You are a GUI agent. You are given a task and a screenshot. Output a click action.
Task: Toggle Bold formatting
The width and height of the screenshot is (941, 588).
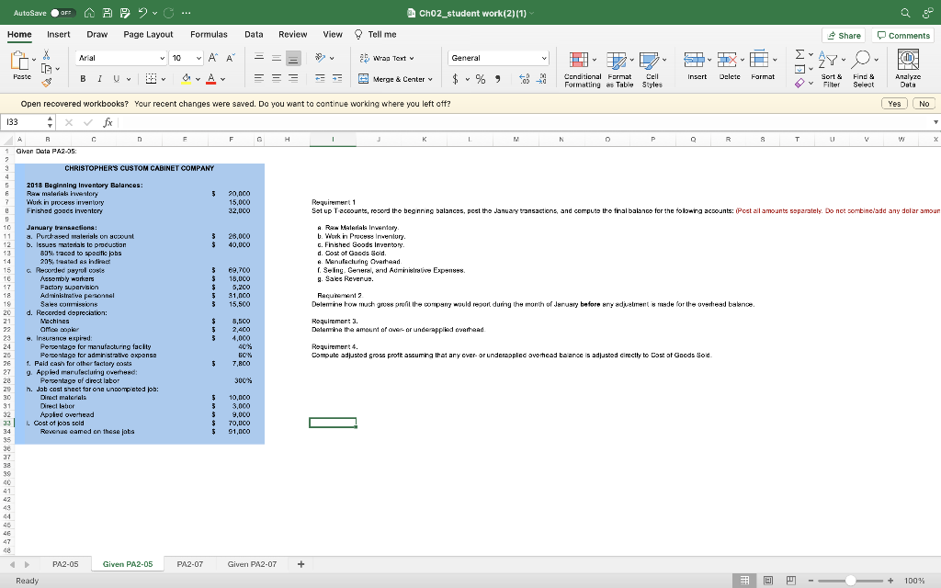pyautogui.click(x=83, y=79)
